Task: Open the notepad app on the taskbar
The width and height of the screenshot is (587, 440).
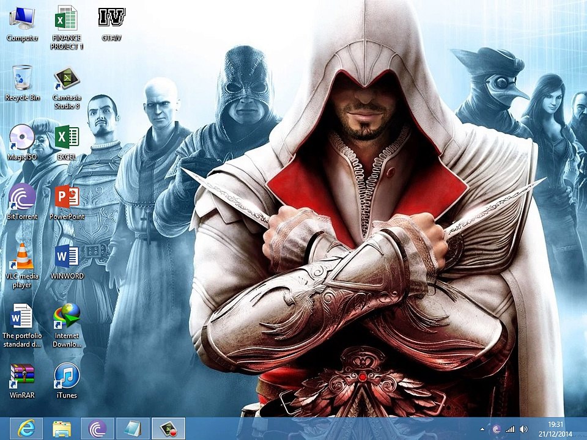Action: coord(133,429)
